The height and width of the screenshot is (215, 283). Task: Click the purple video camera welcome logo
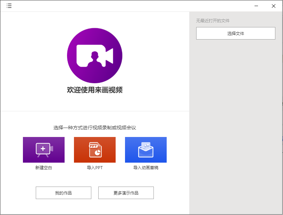[94, 55]
